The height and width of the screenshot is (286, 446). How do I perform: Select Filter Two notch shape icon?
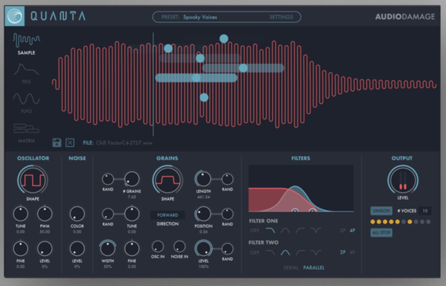[x=316, y=252]
